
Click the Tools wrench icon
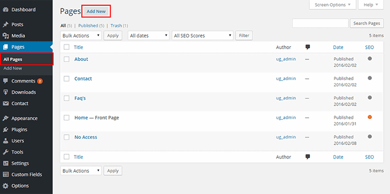click(x=6, y=152)
